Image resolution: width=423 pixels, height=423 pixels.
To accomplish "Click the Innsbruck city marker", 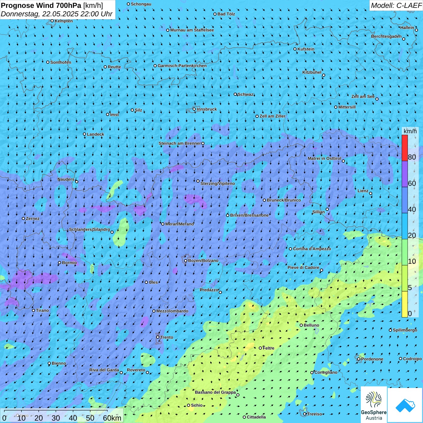I will (x=194, y=109).
